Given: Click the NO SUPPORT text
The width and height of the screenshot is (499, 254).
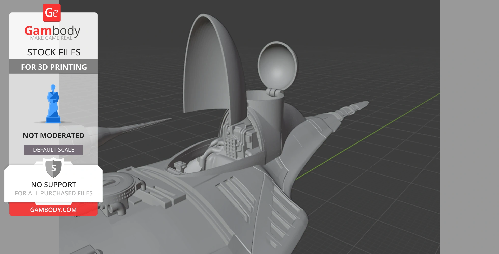Looking at the screenshot, I should pyautogui.click(x=53, y=185).
